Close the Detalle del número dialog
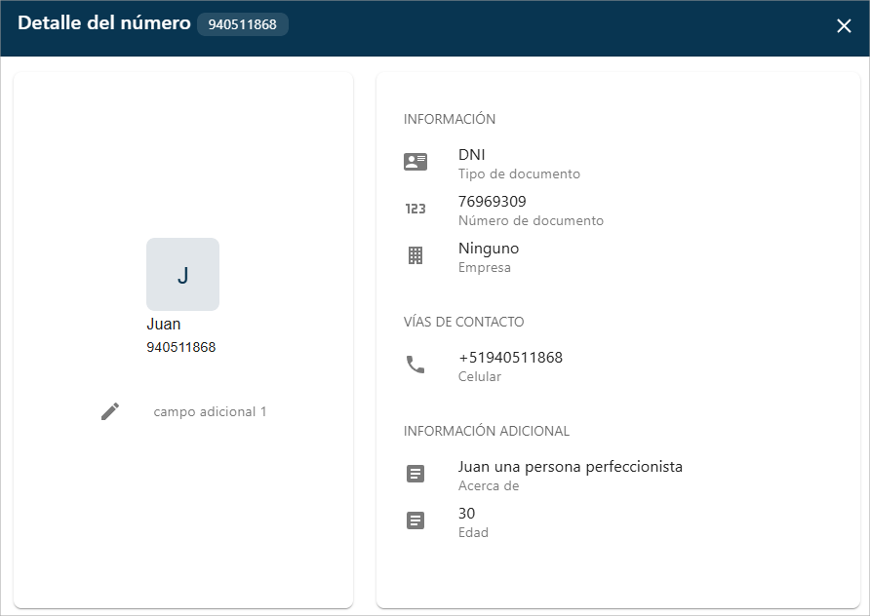Screen dimensions: 870x616 coord(844,26)
